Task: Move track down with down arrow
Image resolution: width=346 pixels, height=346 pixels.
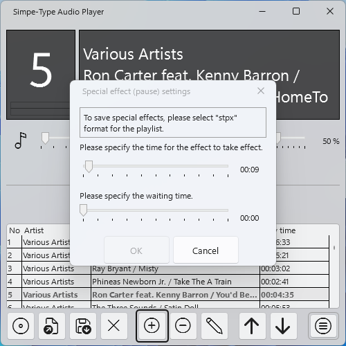Action: 283,326
